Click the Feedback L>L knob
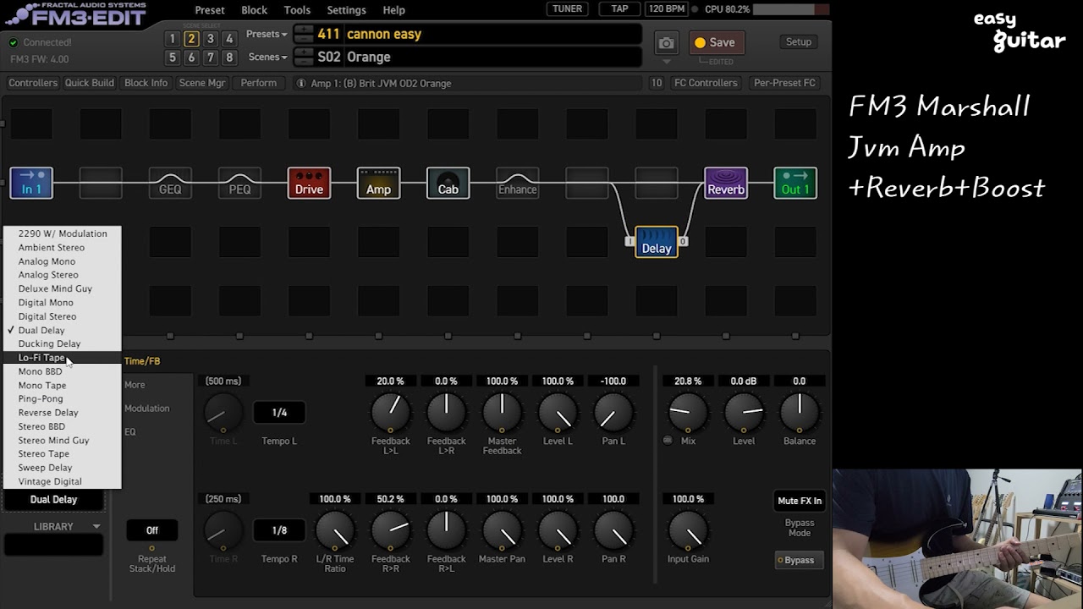 click(391, 412)
